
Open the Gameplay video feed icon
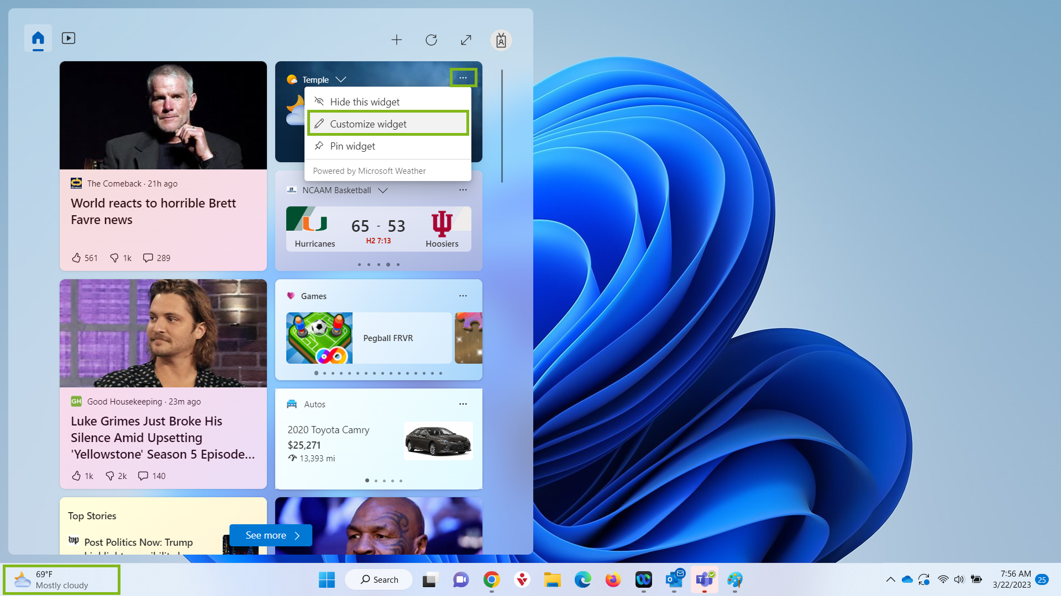68,38
